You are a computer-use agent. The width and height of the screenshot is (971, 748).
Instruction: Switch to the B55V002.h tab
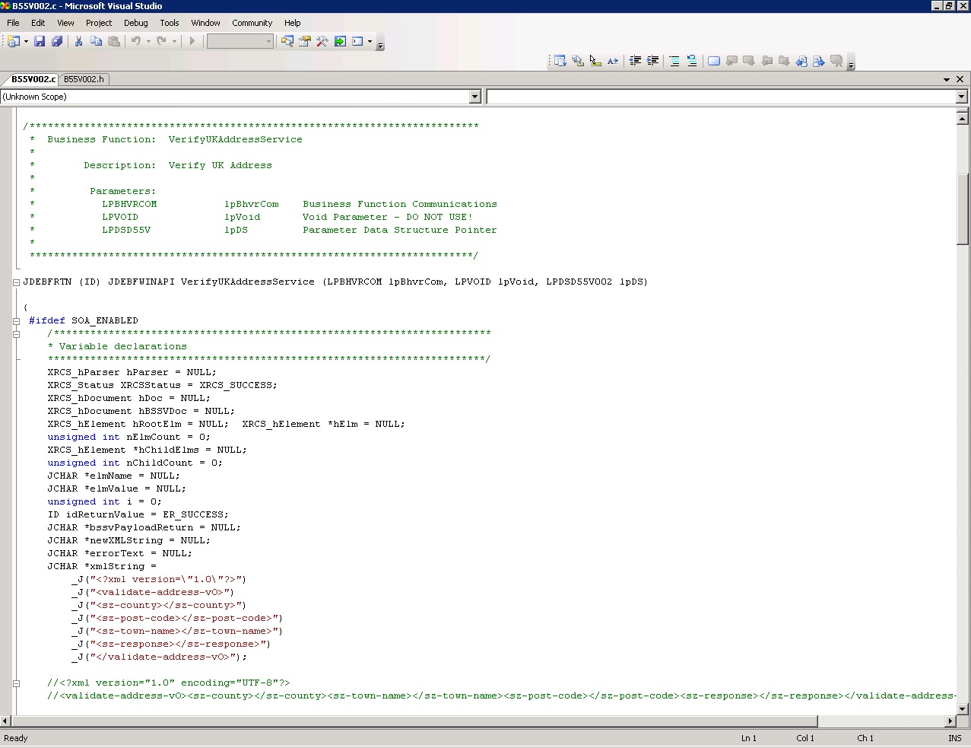click(84, 78)
